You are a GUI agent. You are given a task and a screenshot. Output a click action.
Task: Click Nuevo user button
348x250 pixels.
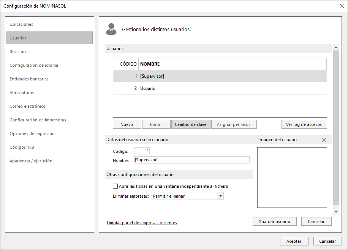click(127, 124)
